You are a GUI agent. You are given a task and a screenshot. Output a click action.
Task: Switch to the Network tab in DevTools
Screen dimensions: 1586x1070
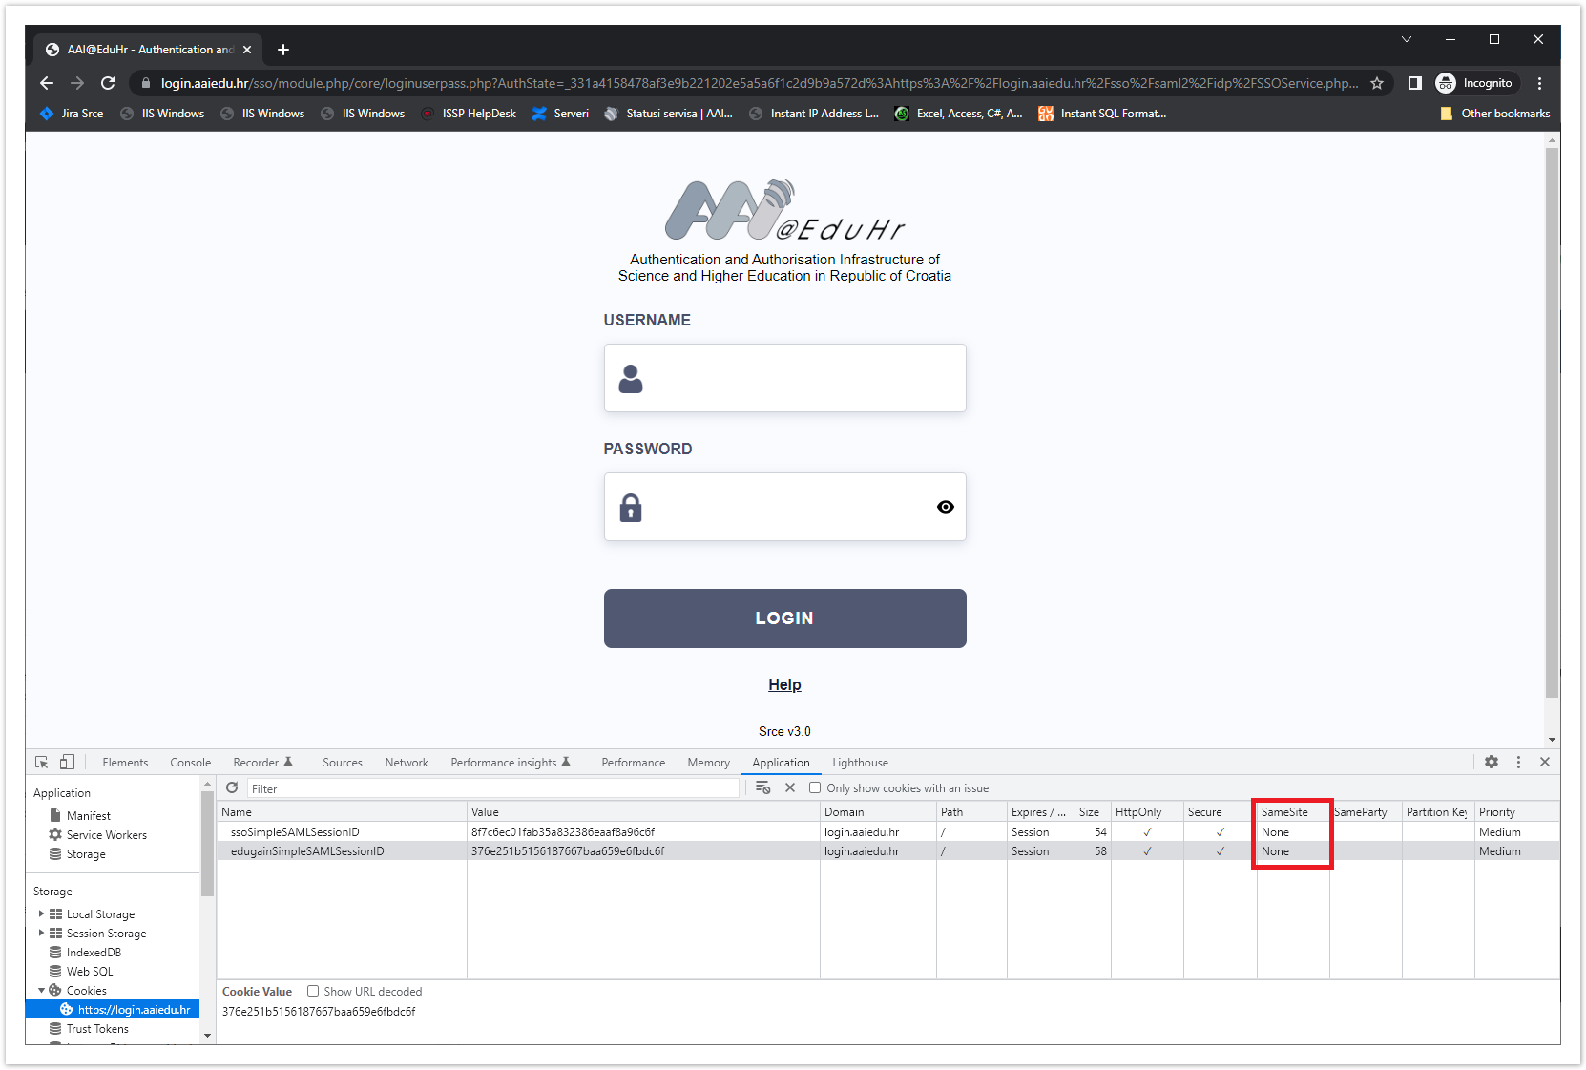coord(407,763)
